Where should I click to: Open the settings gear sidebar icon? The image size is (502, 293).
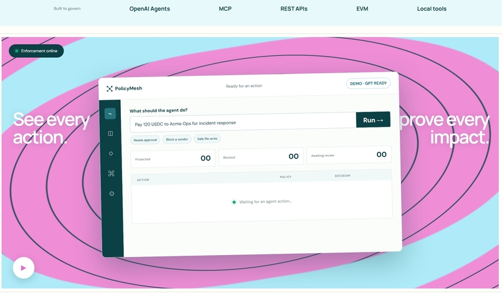point(111,193)
